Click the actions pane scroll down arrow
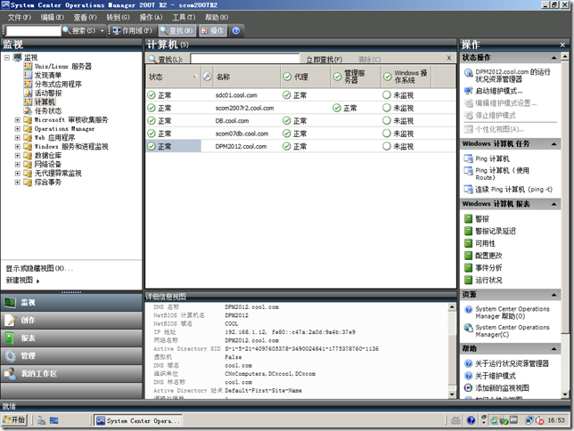The width and height of the screenshot is (574, 431). 565,394
